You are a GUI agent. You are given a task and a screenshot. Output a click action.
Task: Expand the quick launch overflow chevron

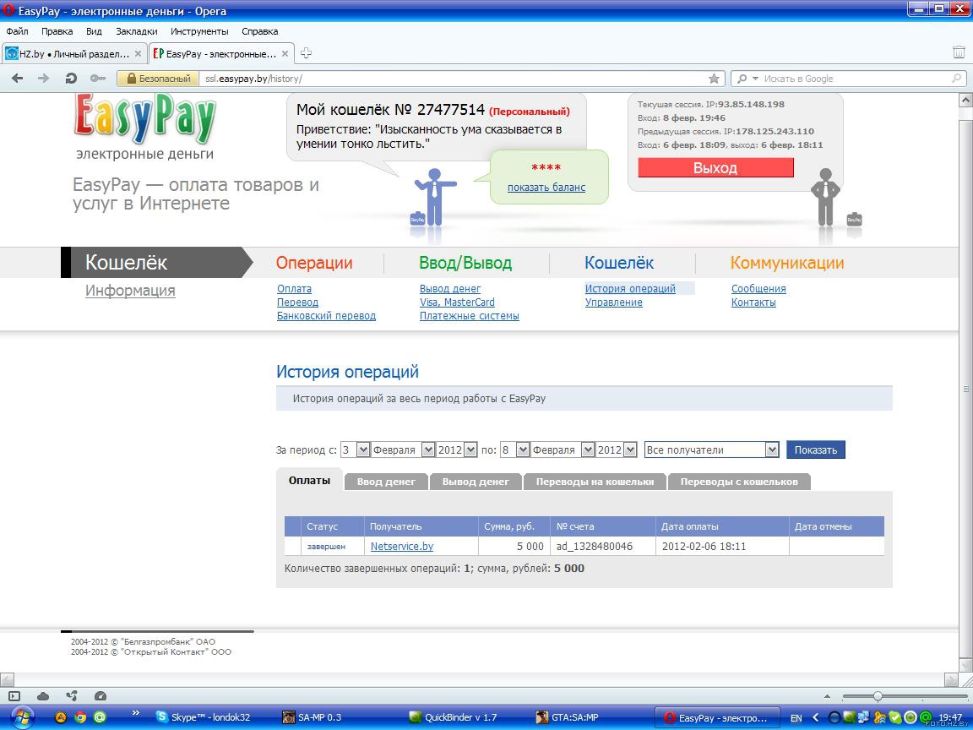136,713
